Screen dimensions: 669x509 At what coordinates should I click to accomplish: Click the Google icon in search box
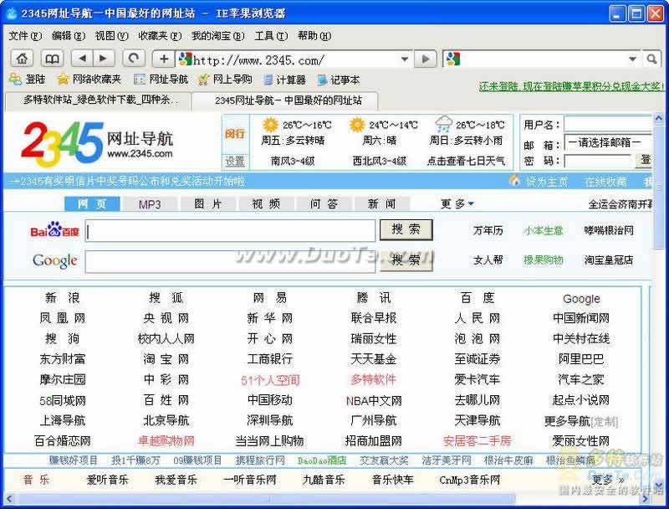[x=452, y=59]
